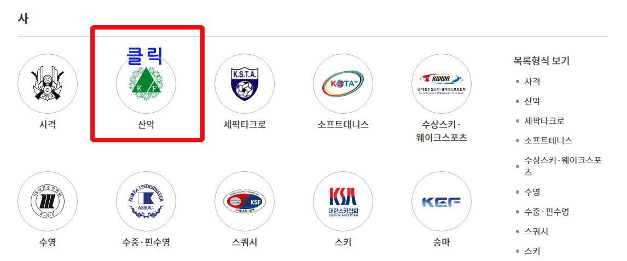Screen dimensions: 627x261
Task: Select the 대한스키협회 KSA logo
Action: [x=342, y=201]
